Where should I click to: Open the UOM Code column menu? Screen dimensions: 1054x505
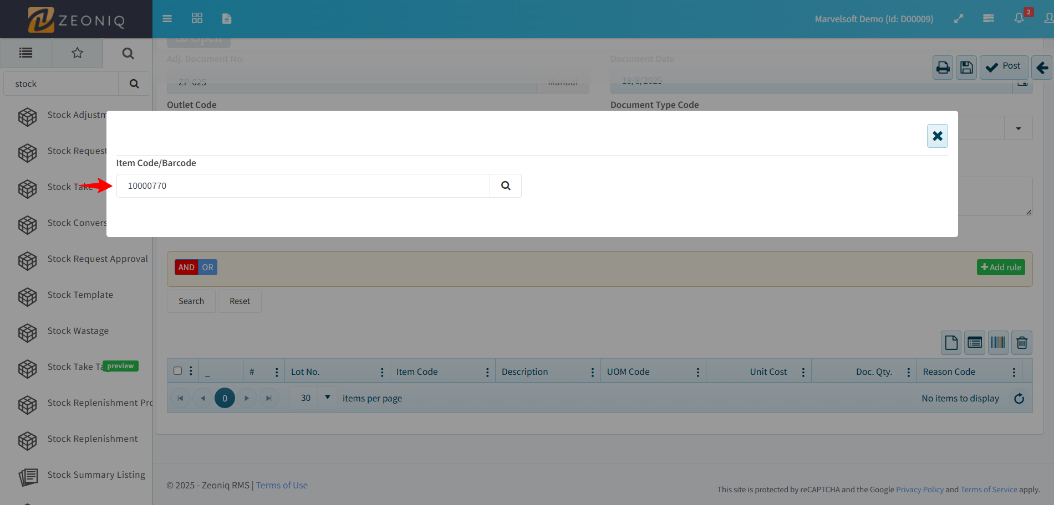pos(698,373)
